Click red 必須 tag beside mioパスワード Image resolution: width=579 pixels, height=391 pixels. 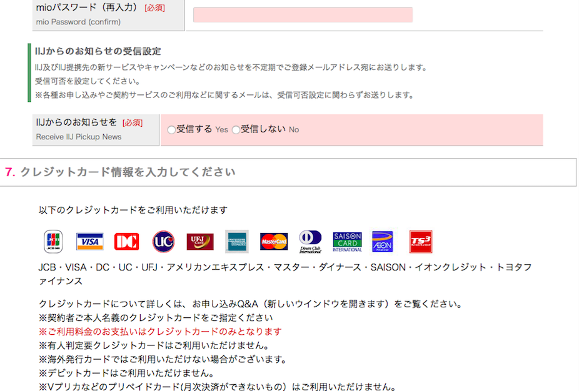coord(154,7)
